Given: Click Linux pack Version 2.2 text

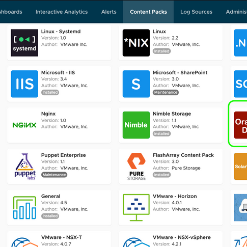Looking at the screenshot, I should click(x=166, y=38).
